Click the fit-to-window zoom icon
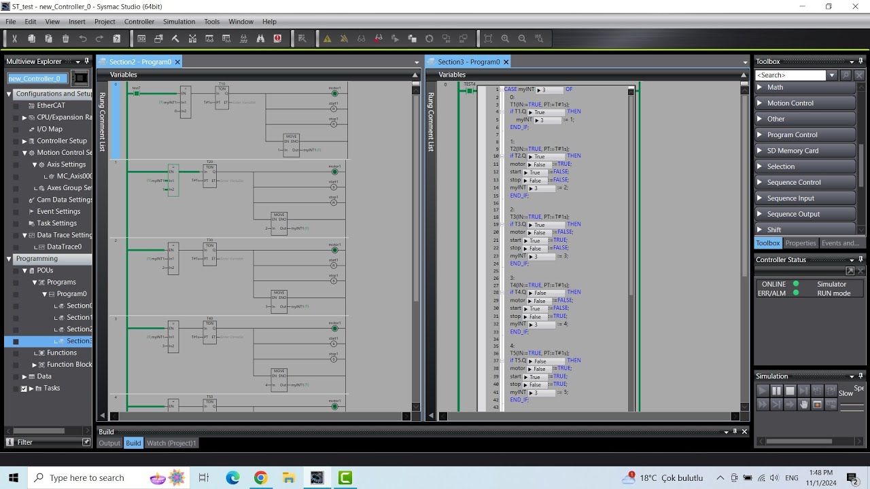This screenshot has height=489, width=870. click(x=488, y=39)
